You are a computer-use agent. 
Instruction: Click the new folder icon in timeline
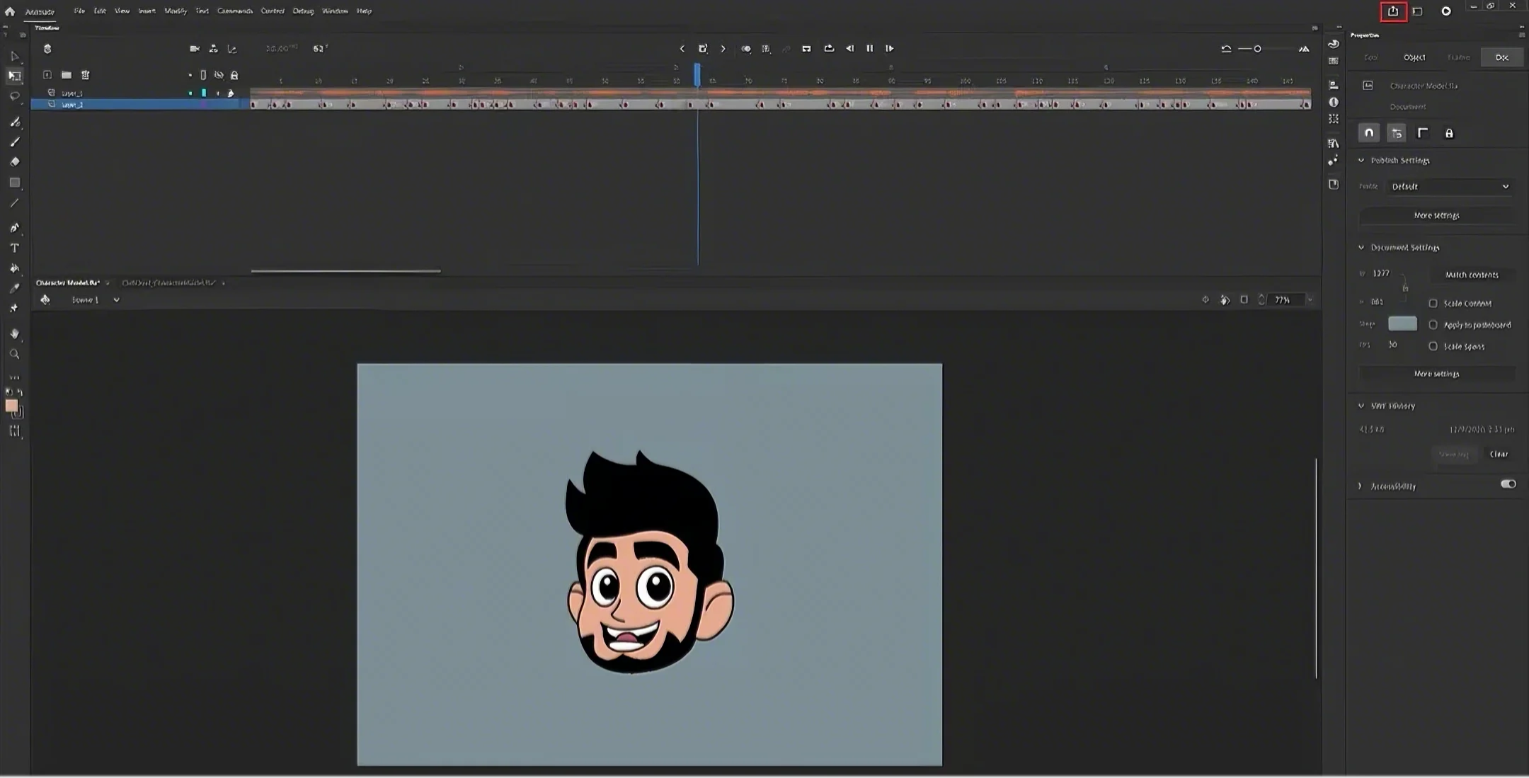(x=66, y=75)
